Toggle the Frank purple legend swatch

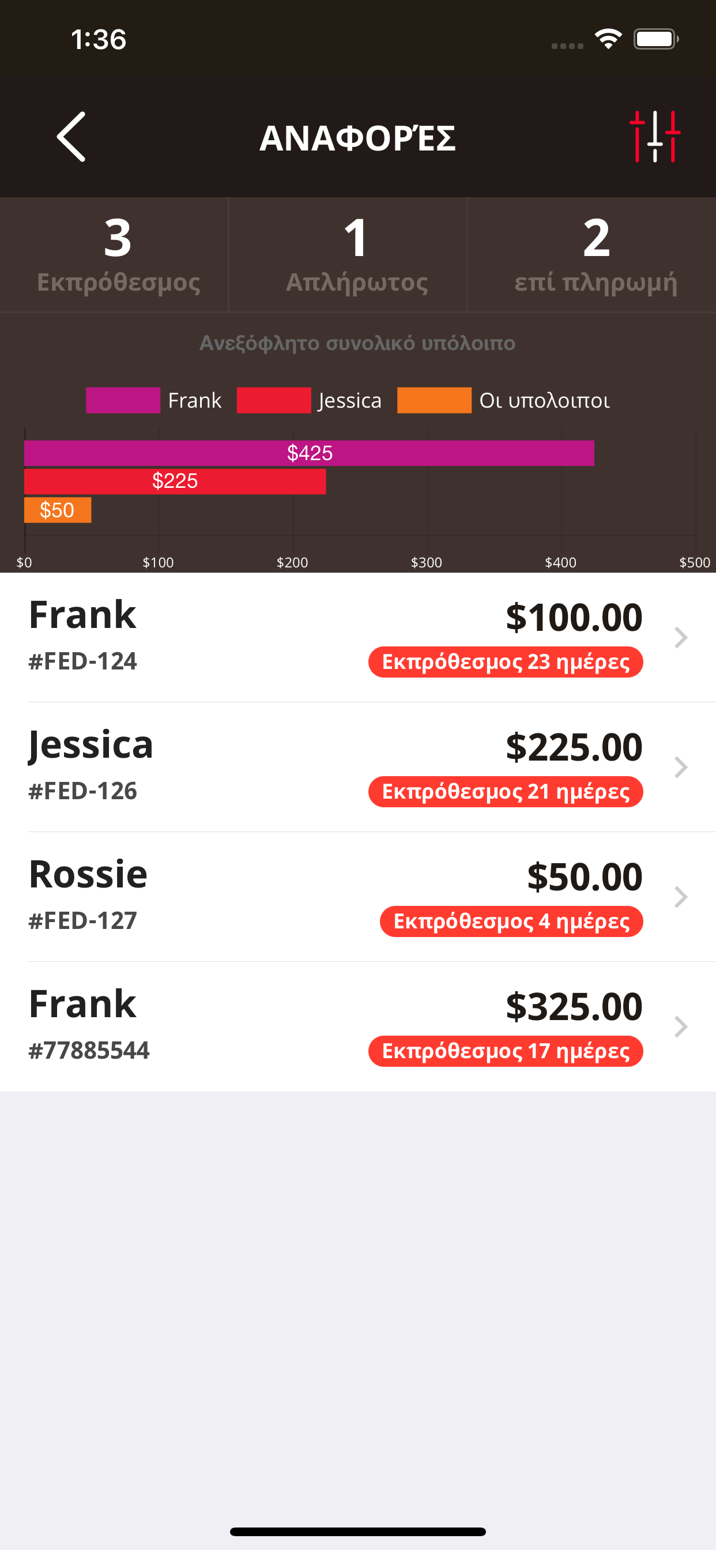(123, 400)
